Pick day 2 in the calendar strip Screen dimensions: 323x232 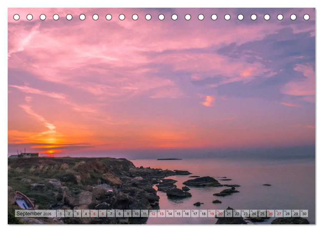pos(69,214)
